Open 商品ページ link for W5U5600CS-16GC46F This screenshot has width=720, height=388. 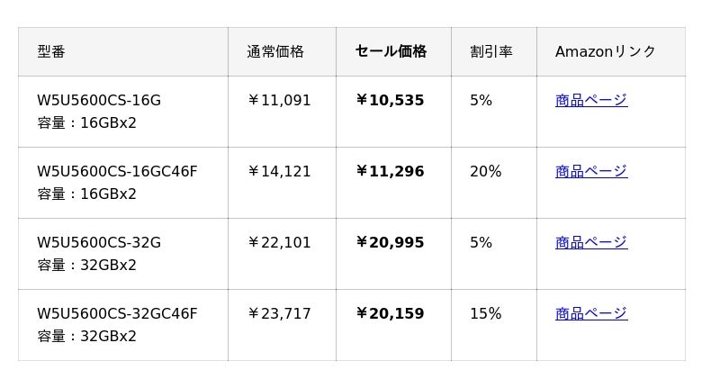(590, 171)
